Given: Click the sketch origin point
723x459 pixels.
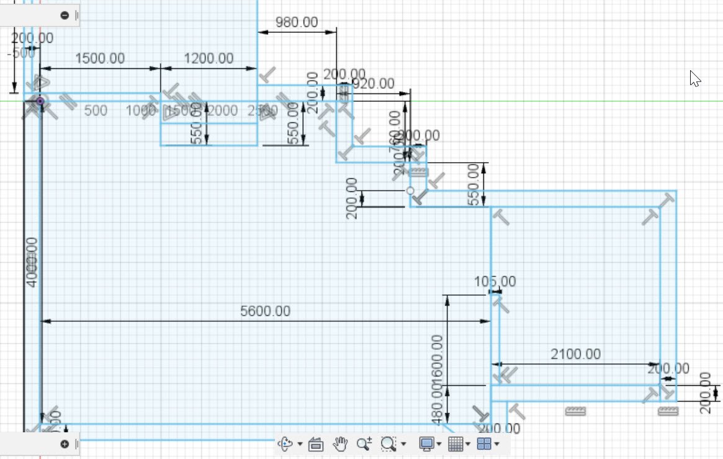Looking at the screenshot, I should [40, 101].
